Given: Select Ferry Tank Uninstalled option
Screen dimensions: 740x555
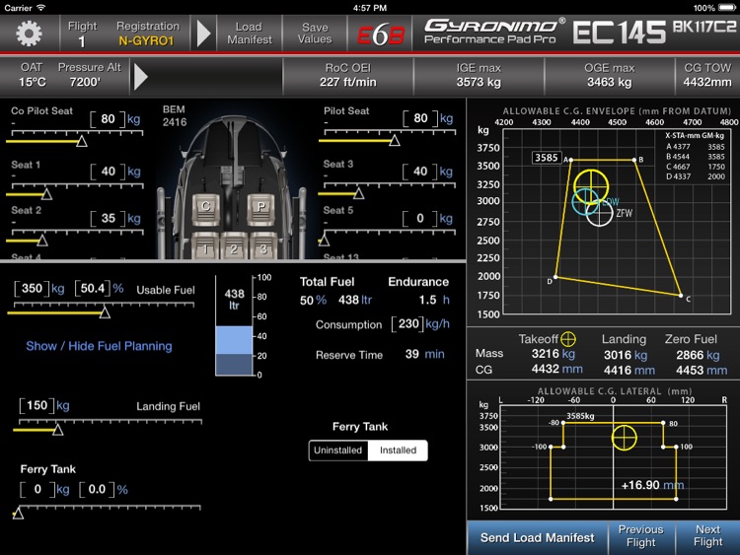Looking at the screenshot, I should pyautogui.click(x=337, y=451).
